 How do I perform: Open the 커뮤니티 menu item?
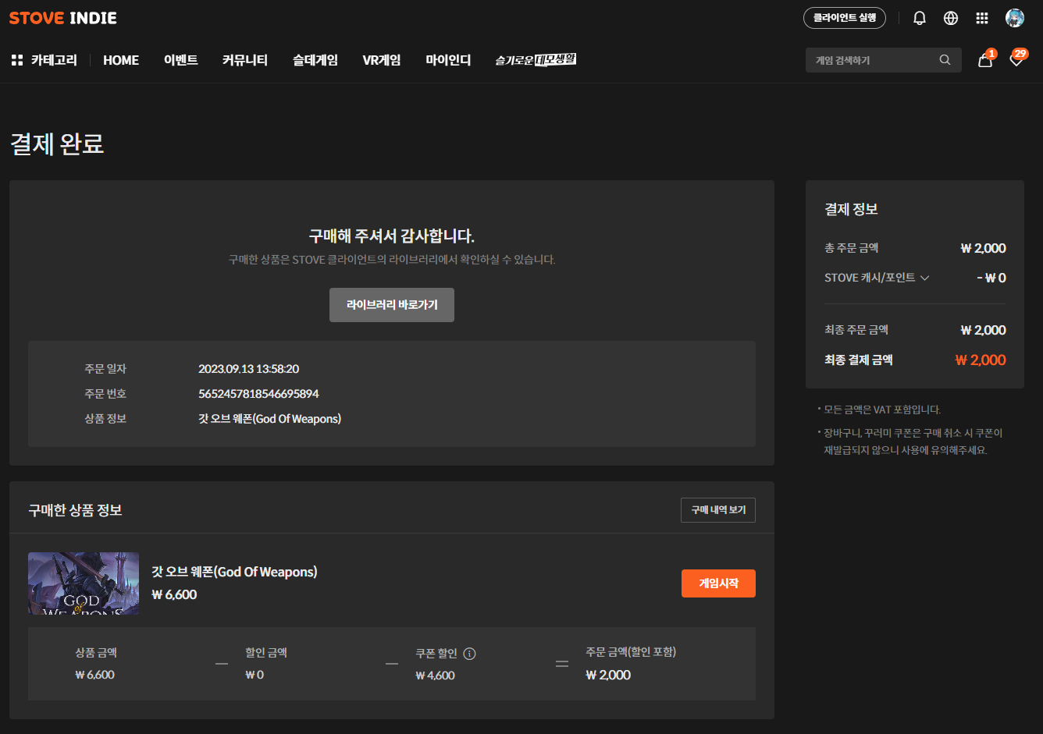tap(245, 60)
